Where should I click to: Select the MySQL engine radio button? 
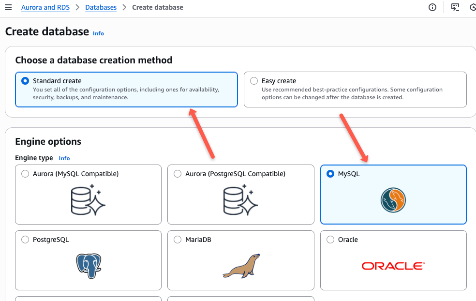coord(330,174)
